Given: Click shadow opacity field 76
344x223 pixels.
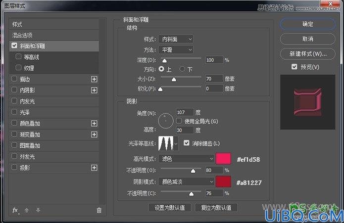Looking at the screenshot, I should (214, 193).
